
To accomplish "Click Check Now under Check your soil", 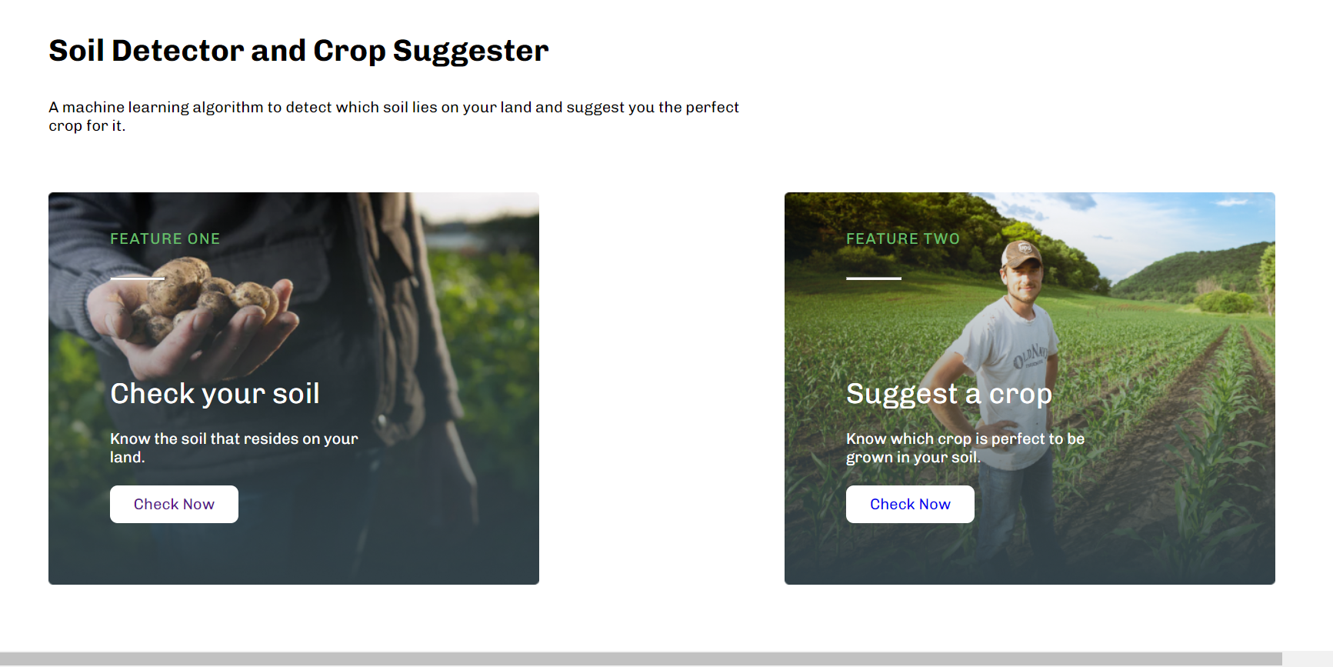I will coord(174,504).
